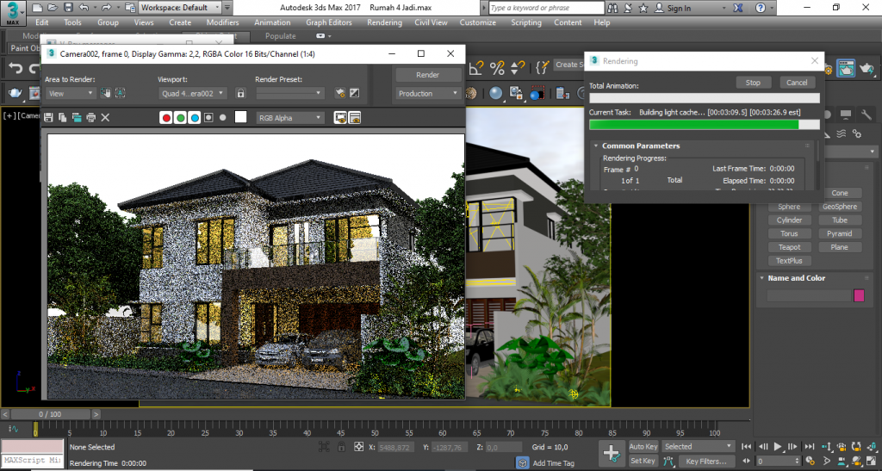Redo using the title bar arrow icon

tap(106, 8)
